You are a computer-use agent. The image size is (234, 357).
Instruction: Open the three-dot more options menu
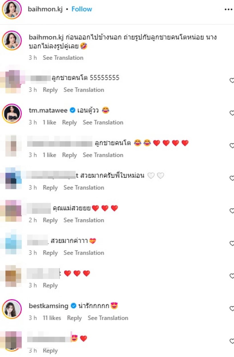click(x=229, y=9)
